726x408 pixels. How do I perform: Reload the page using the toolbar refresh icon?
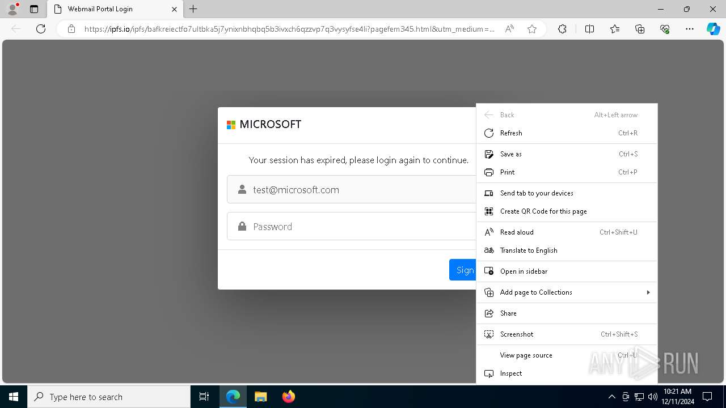point(41,29)
